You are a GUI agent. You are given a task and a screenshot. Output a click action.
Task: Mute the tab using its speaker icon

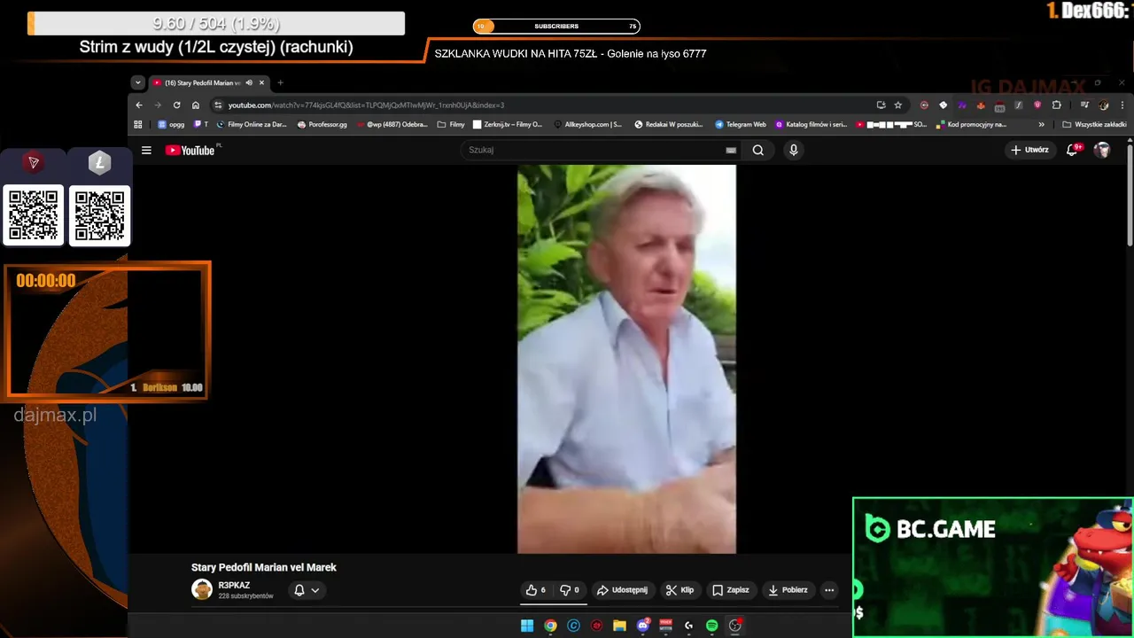coord(249,82)
